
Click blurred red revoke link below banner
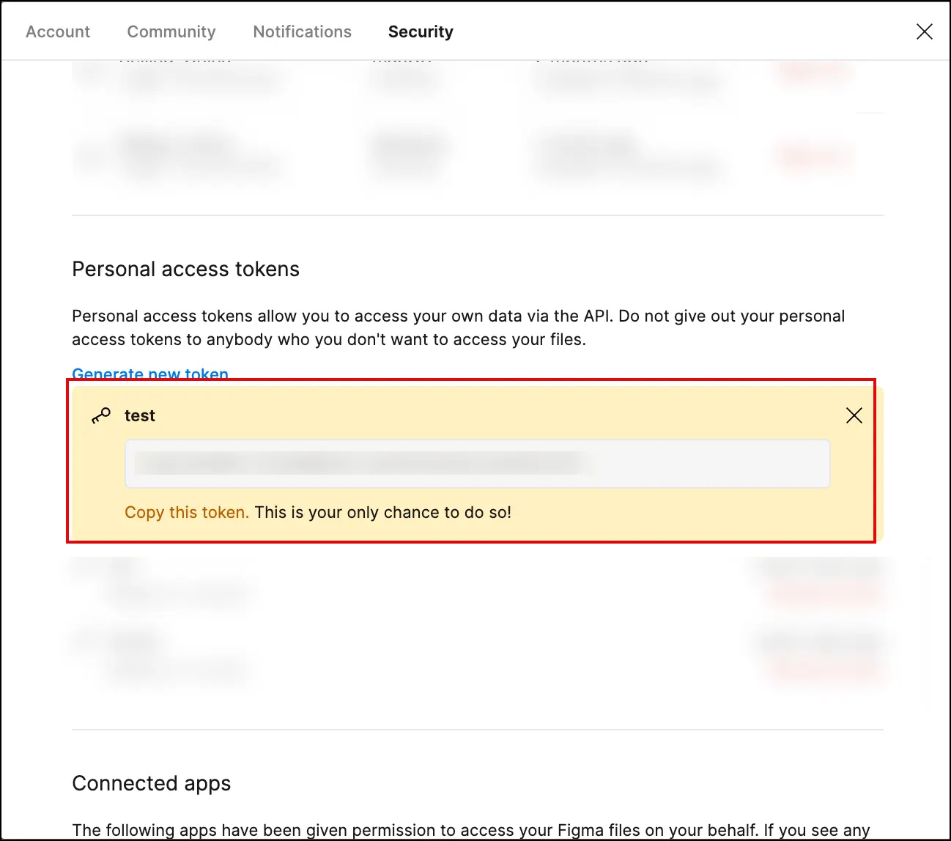pyautogui.click(x=824, y=592)
